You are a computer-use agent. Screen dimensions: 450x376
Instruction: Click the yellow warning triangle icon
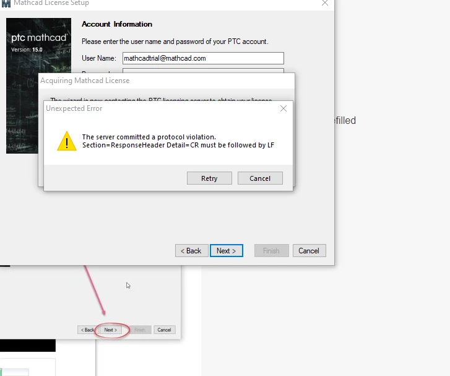(x=67, y=141)
